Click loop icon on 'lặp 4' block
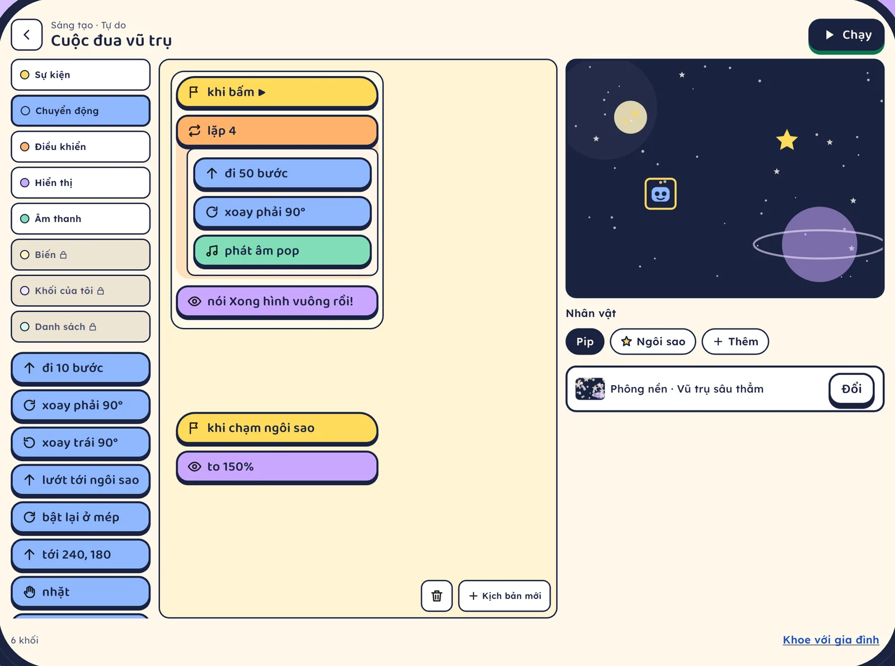 194,130
